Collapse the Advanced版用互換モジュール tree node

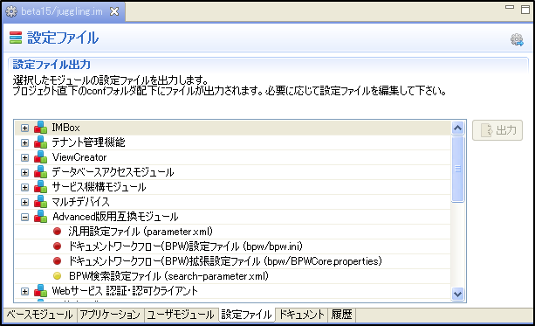point(24,217)
